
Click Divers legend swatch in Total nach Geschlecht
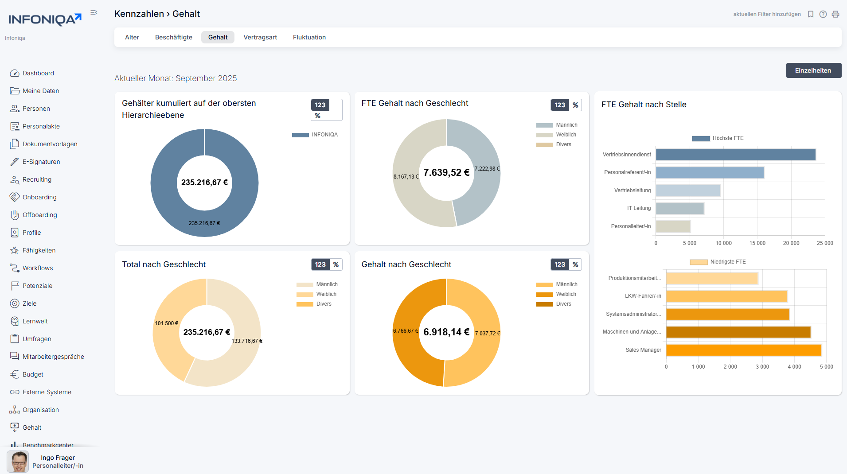[x=305, y=304]
